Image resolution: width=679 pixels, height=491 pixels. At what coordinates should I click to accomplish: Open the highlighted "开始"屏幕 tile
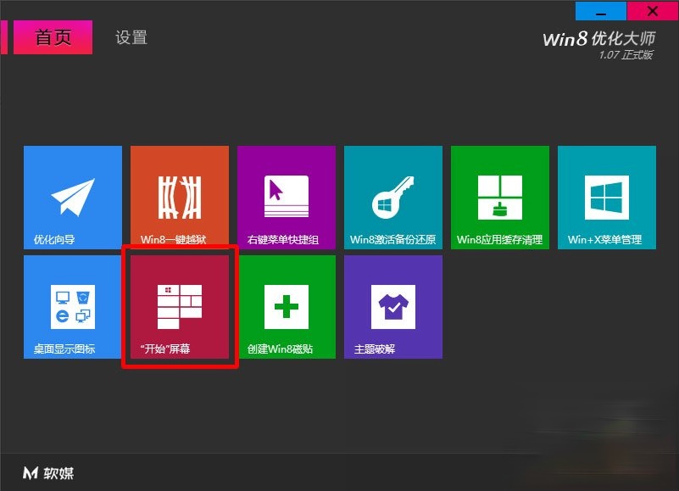click(179, 306)
